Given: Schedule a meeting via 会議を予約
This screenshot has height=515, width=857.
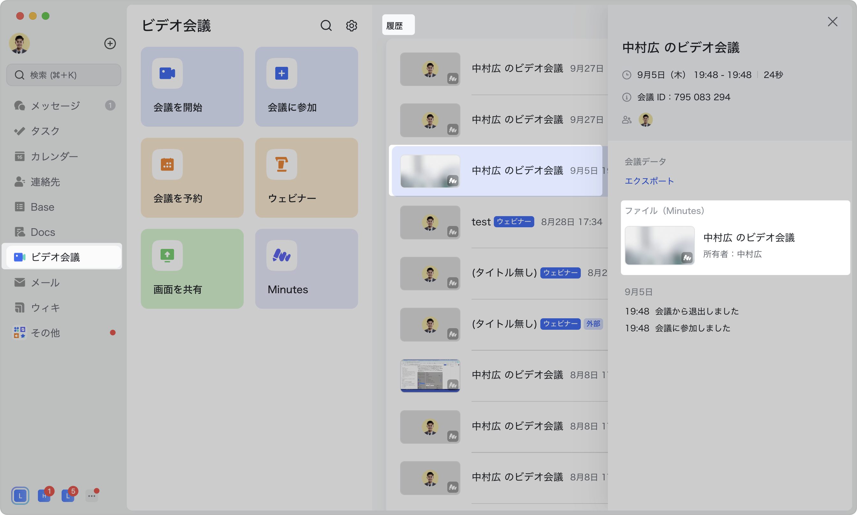Looking at the screenshot, I should point(192,178).
